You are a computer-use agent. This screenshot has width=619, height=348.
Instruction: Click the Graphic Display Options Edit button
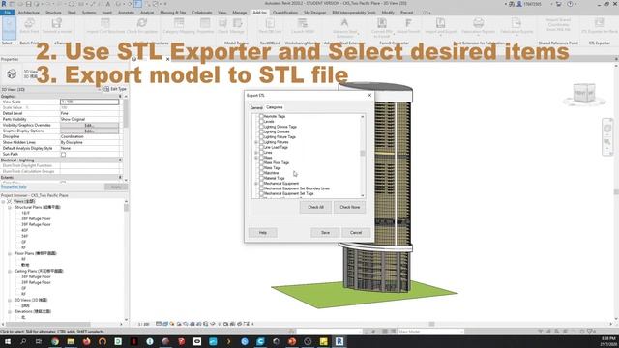tap(89, 131)
